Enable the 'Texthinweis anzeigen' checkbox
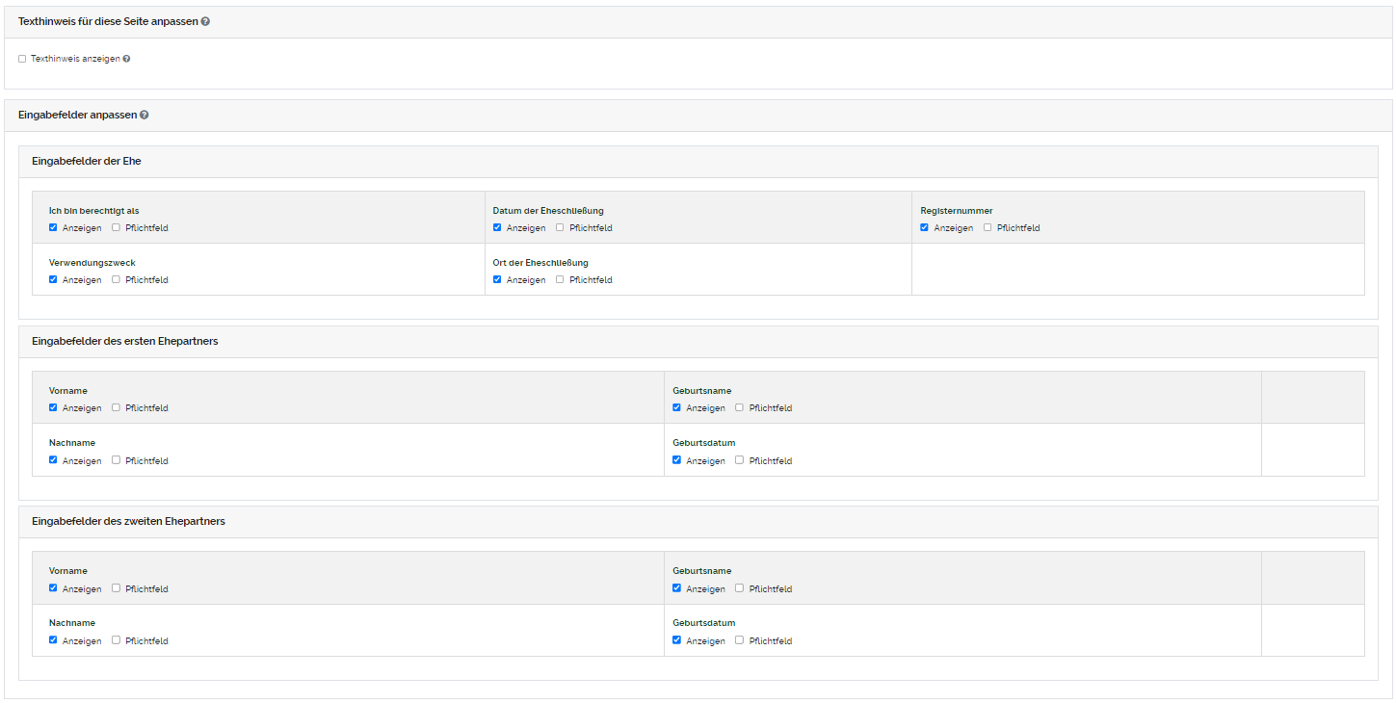Image resolution: width=1396 pixels, height=703 pixels. click(22, 58)
